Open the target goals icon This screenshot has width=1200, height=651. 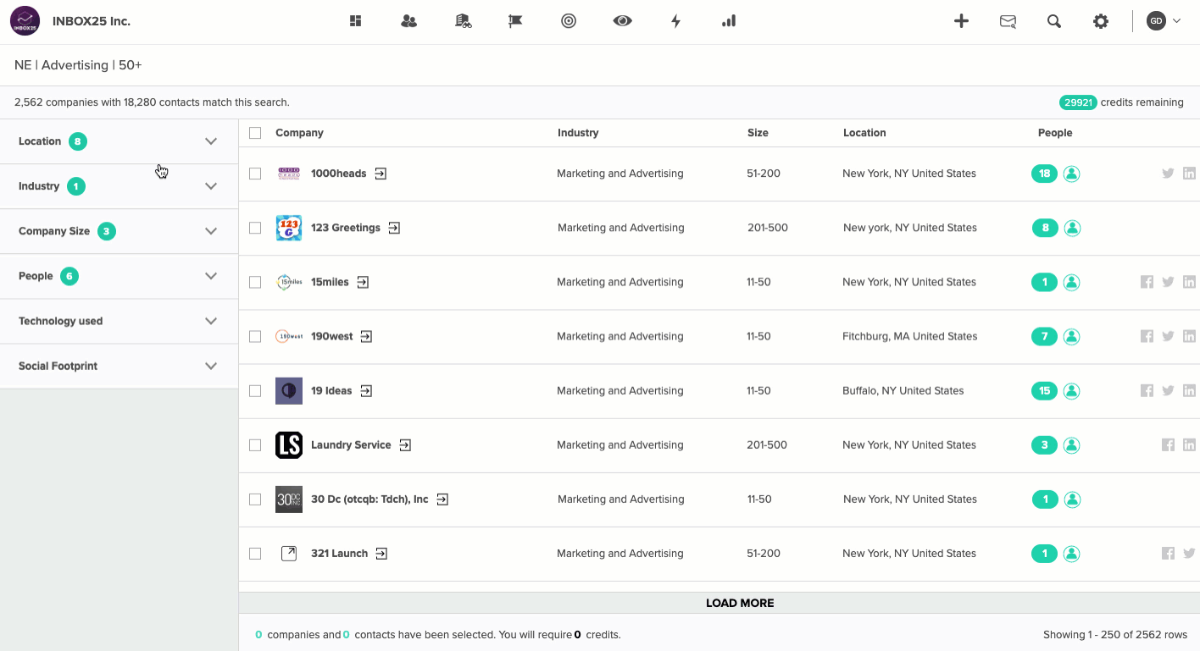(x=569, y=21)
